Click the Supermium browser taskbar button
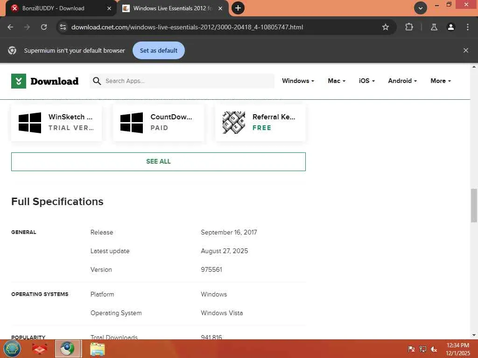Image resolution: width=478 pixels, height=358 pixels. 68,349
